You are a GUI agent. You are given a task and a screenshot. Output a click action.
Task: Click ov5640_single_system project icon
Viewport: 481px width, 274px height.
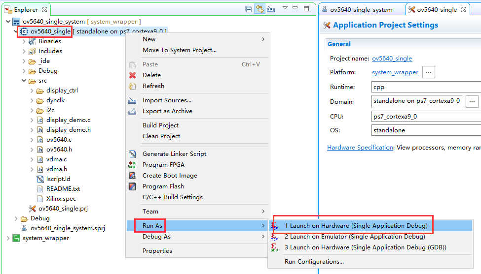pos(16,22)
